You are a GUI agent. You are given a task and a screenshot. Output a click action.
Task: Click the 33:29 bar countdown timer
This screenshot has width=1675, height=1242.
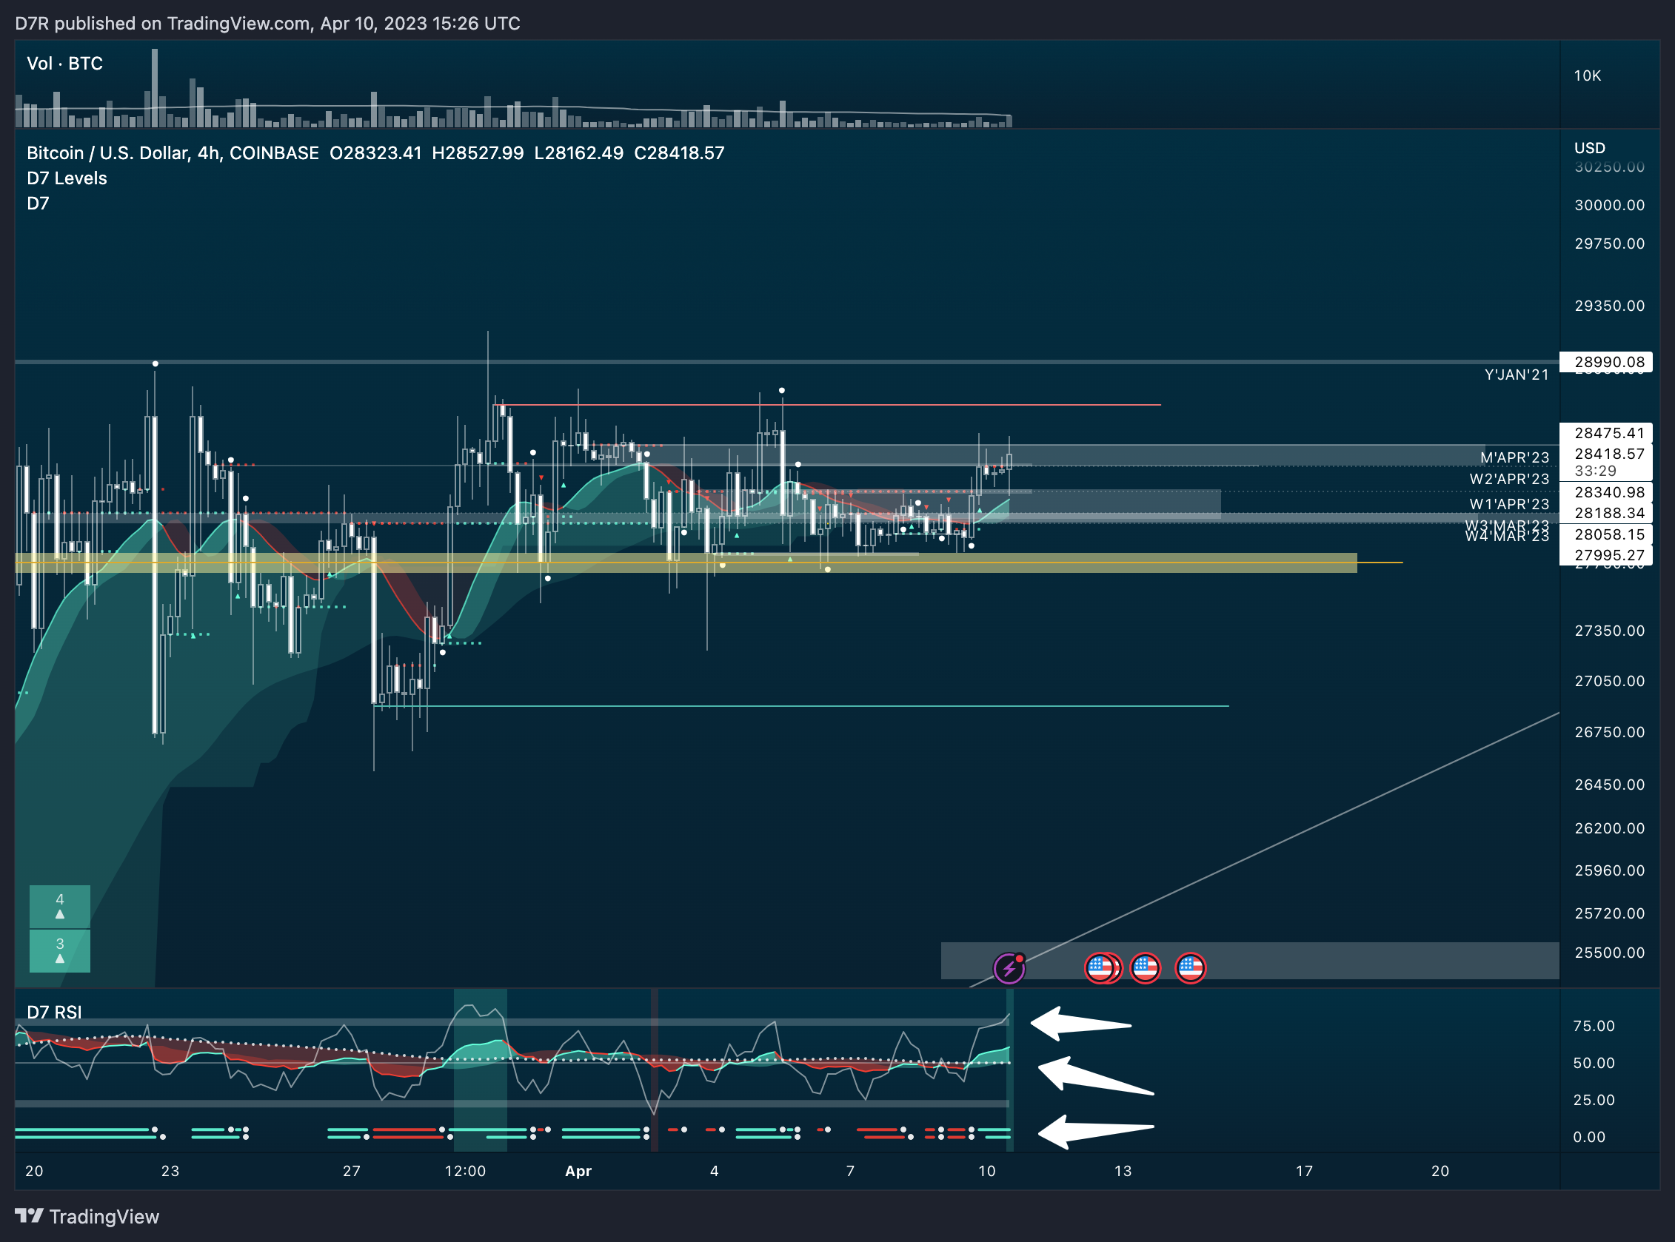1595,471
